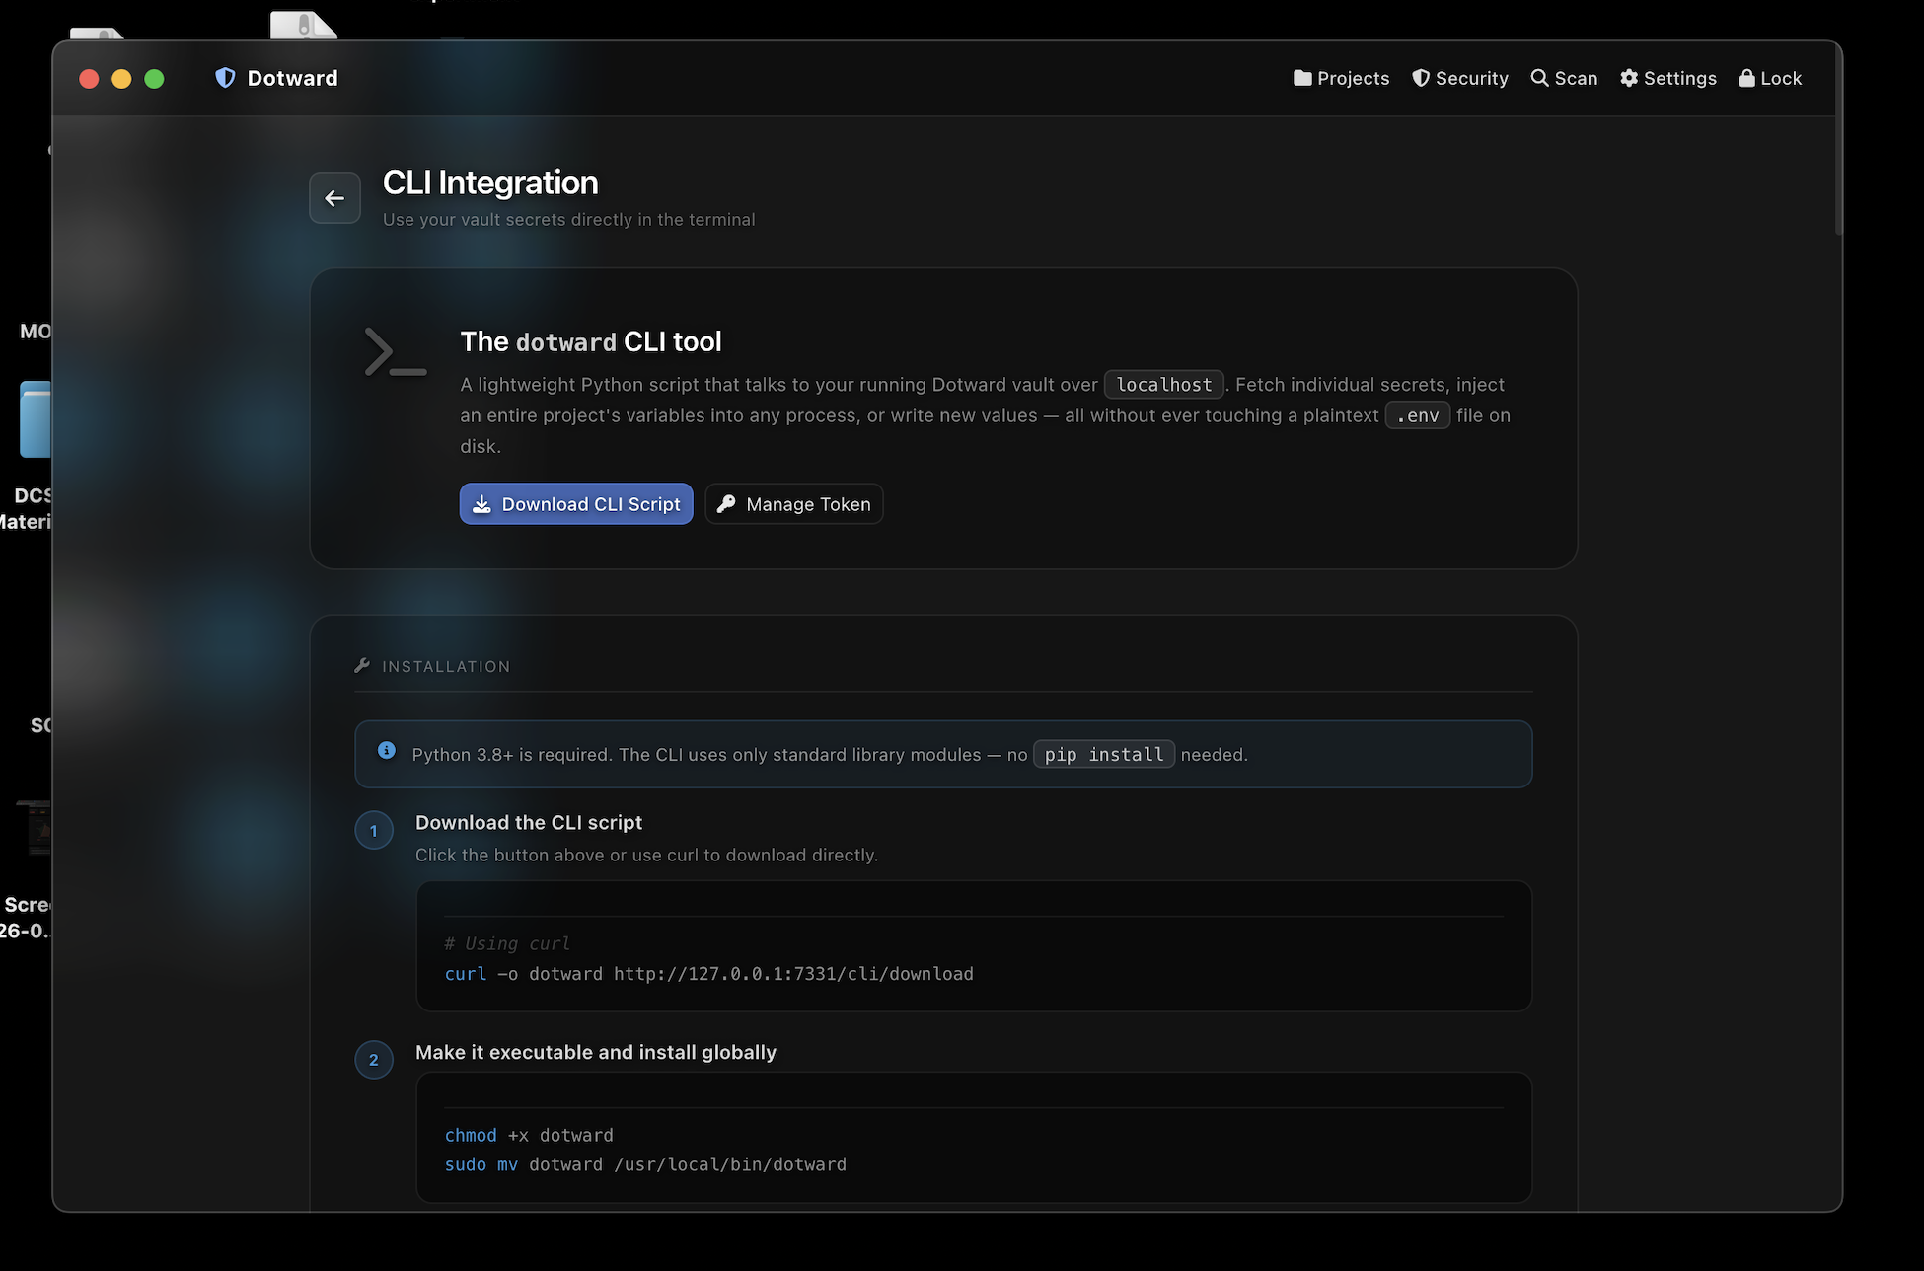This screenshot has width=1924, height=1271.
Task: Click the subtitle "Use your vault secrets directly in the terminal"
Action: point(568,220)
